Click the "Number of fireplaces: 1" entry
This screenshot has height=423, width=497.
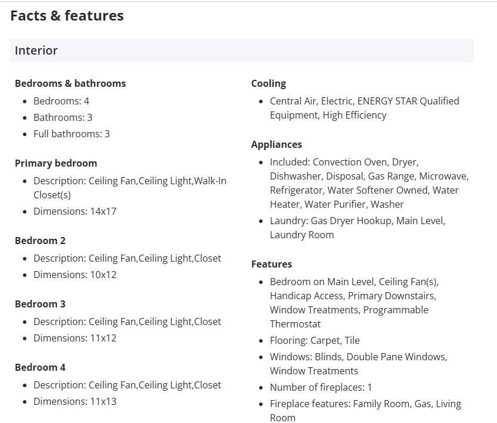click(321, 387)
